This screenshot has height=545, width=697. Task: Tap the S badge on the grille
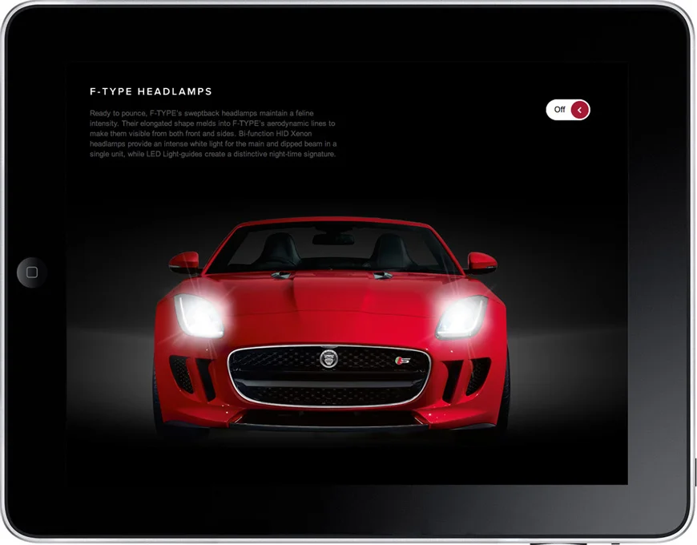(x=402, y=361)
